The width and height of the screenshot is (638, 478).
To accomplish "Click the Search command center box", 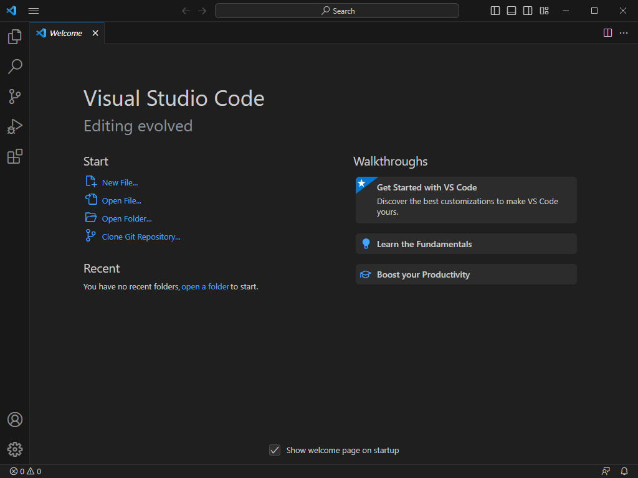I will tap(337, 11).
